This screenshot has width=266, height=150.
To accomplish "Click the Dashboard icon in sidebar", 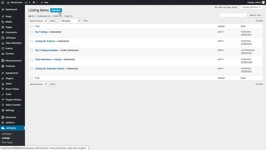I will pyautogui.click(x=3, y=10).
